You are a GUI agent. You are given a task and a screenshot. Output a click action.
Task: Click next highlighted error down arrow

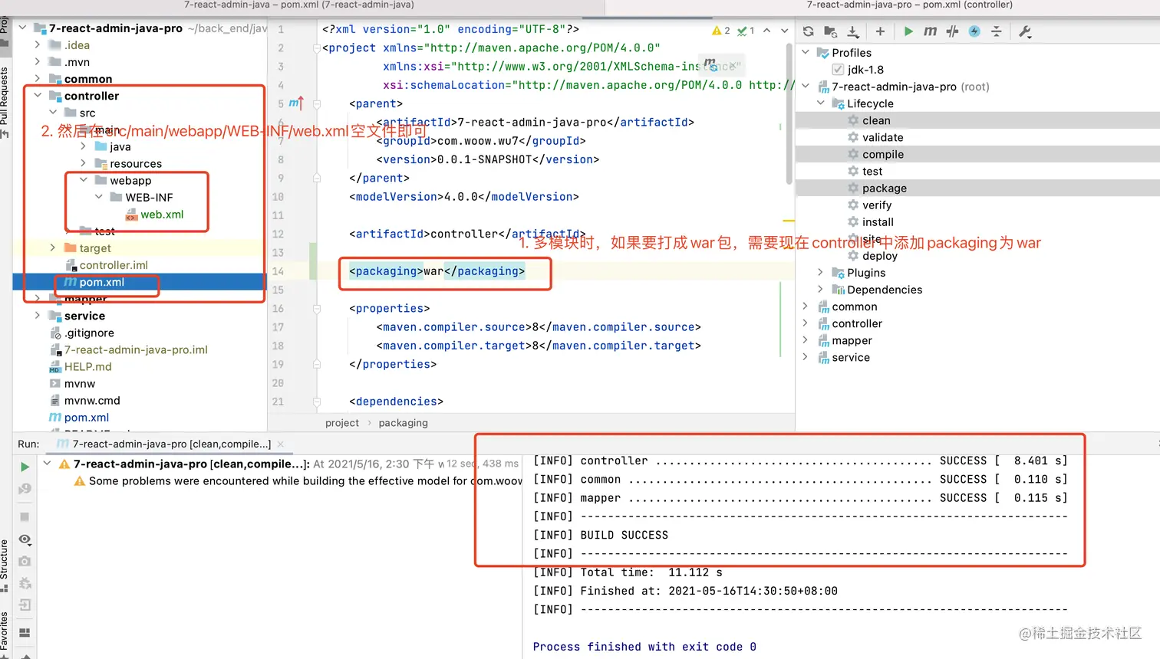784,31
